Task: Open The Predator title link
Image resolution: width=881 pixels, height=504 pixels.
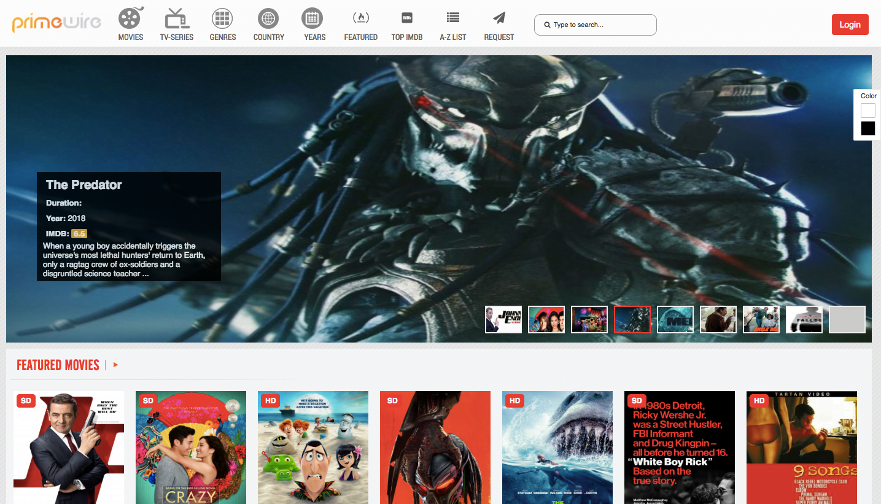Action: click(83, 185)
